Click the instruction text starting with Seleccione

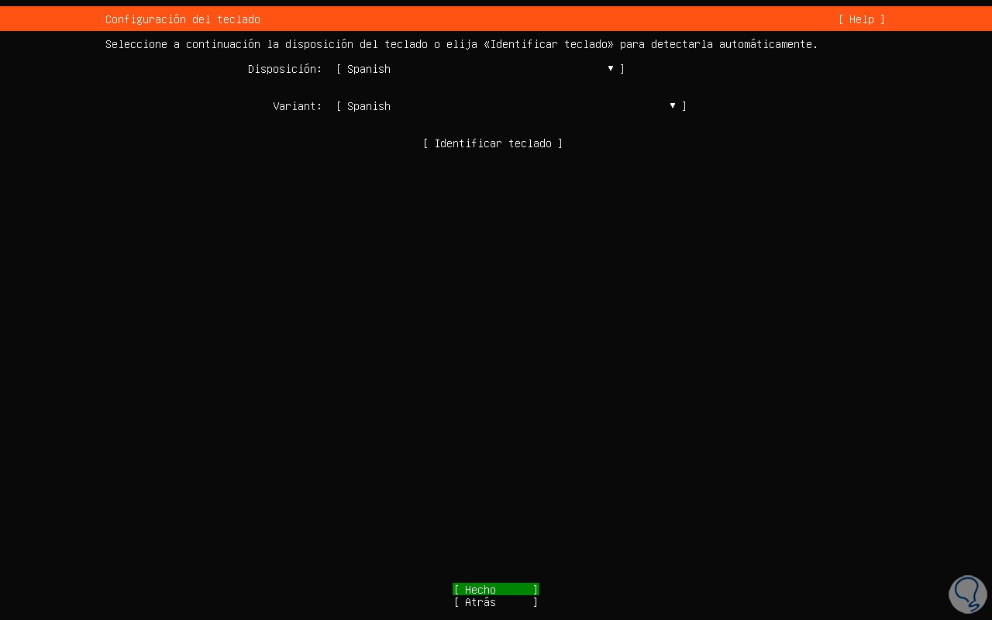462,44
